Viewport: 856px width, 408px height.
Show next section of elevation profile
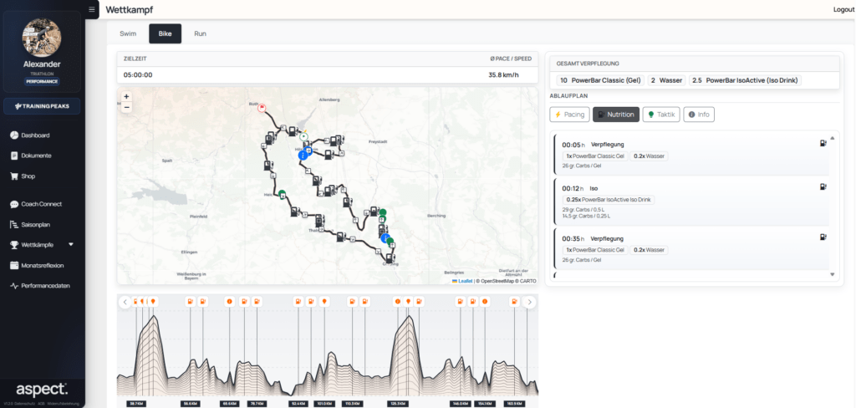[528, 302]
